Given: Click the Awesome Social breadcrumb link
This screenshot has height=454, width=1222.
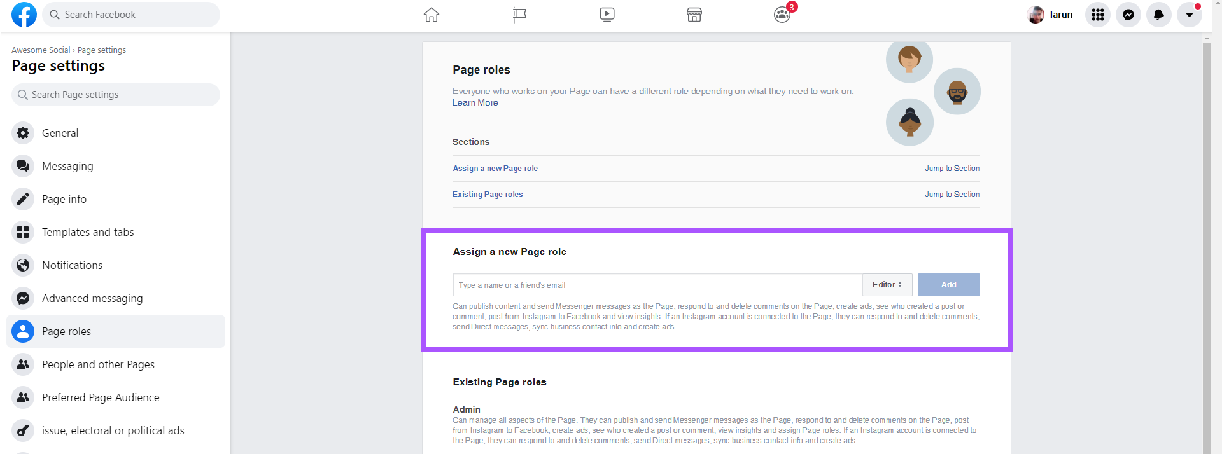Looking at the screenshot, I should (x=41, y=50).
